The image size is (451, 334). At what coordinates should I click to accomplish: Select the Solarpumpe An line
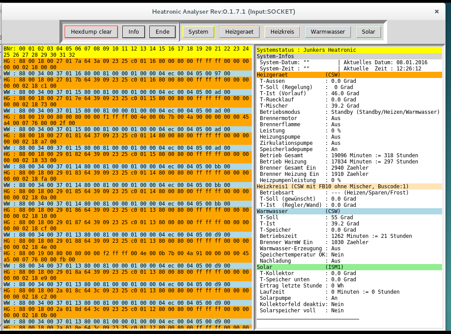(298, 298)
